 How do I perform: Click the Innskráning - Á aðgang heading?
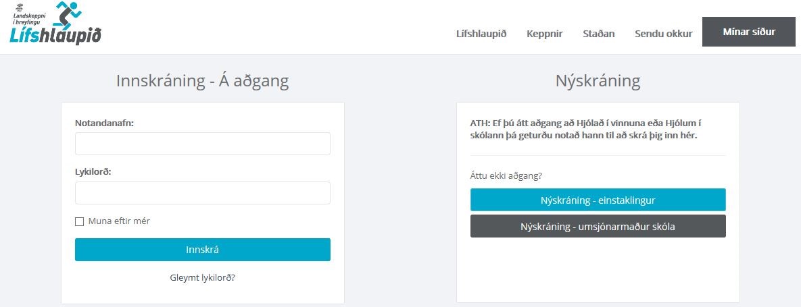point(202,82)
